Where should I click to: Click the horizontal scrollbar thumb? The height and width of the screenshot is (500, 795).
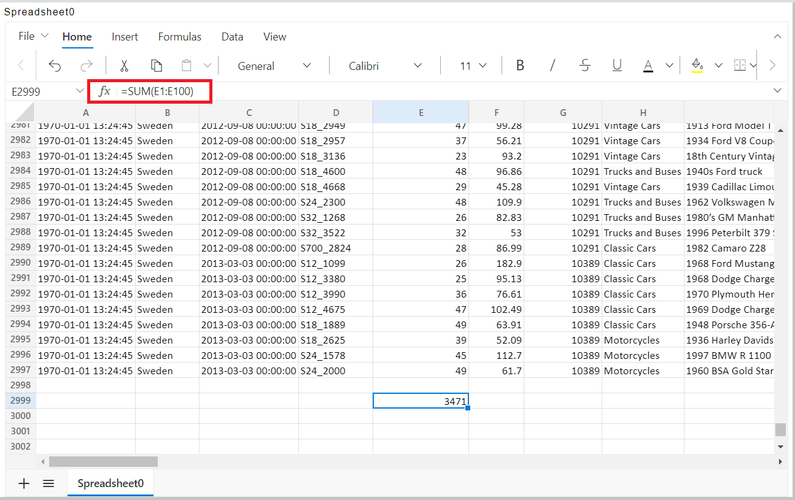coord(103,461)
